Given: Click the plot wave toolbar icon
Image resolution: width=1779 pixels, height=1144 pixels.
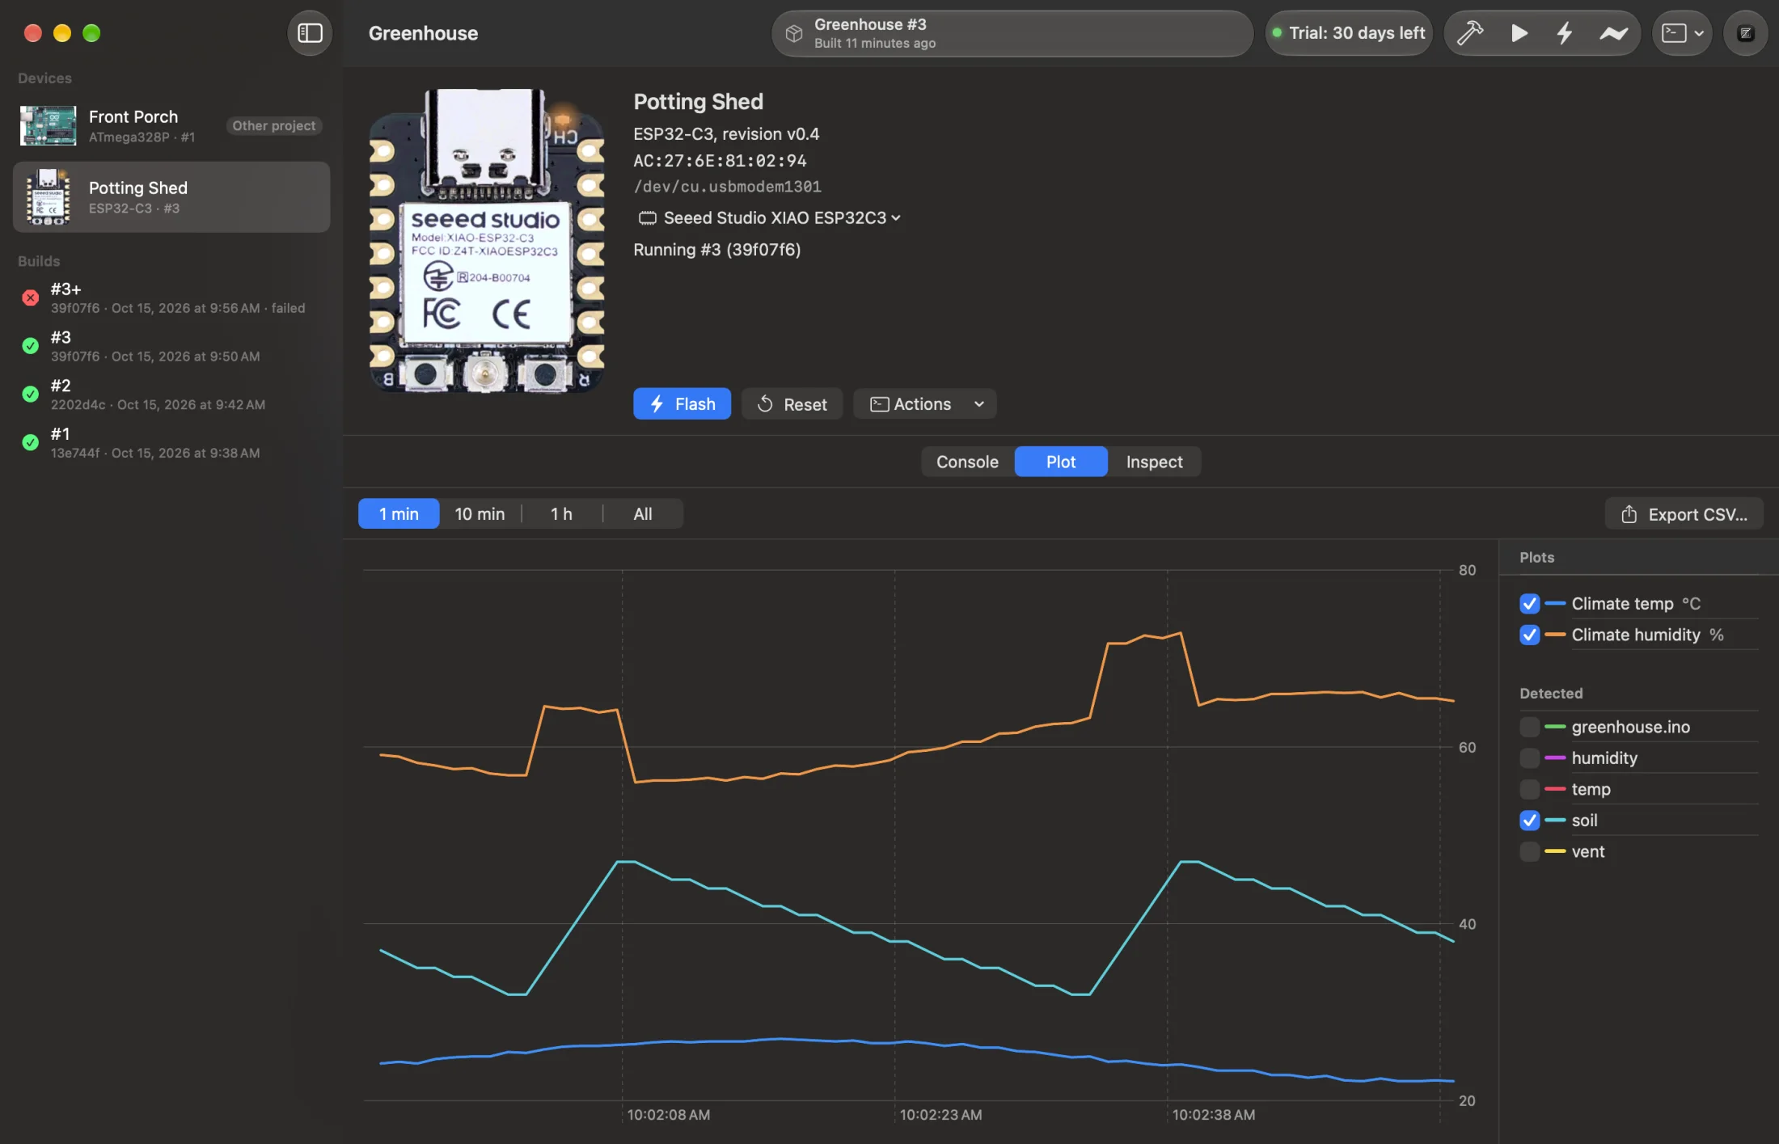Looking at the screenshot, I should pos(1613,33).
